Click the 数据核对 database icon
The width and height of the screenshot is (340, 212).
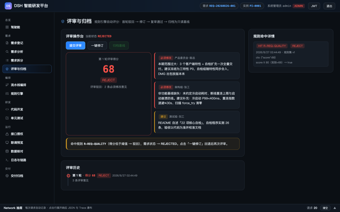[x=7, y=151]
